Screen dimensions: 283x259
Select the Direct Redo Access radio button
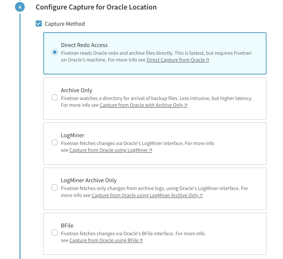coord(54,52)
